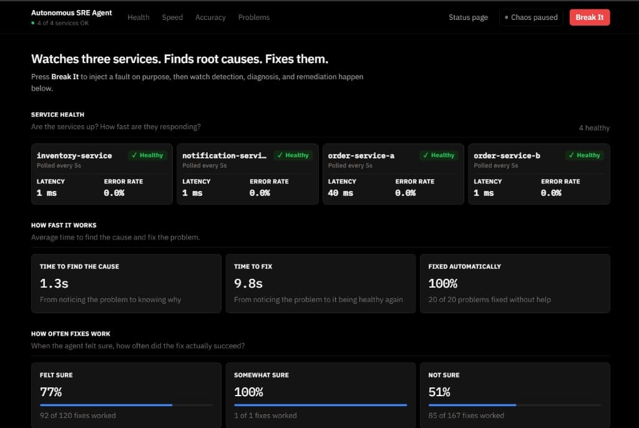Viewport: 639px width, 428px height.
Task: Open the Status page link
Action: pos(468,17)
